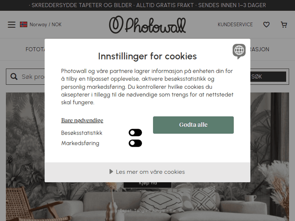This screenshot has width=295, height=221.
Task: Click the Godta alle button
Action: (x=193, y=125)
